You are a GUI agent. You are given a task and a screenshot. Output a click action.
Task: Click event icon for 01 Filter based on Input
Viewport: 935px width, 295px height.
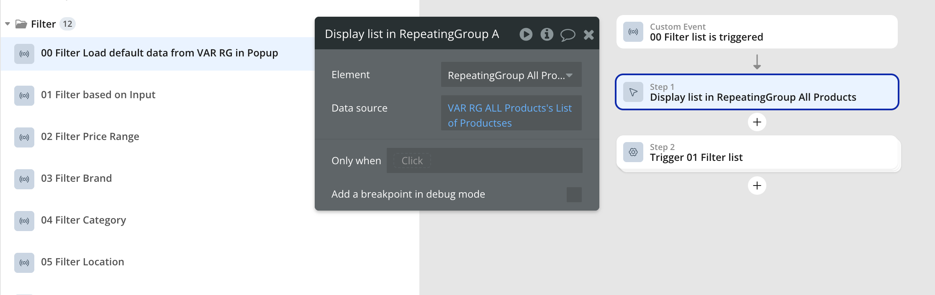pos(24,96)
